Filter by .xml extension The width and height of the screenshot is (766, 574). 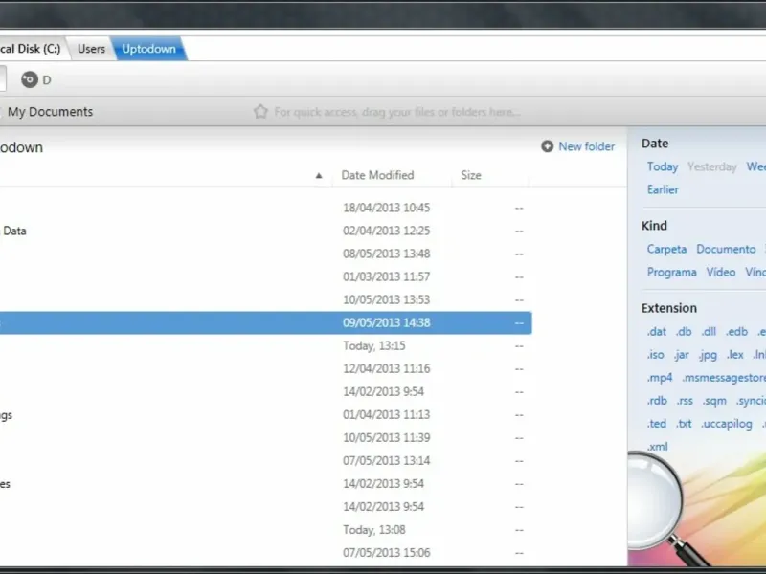point(657,447)
